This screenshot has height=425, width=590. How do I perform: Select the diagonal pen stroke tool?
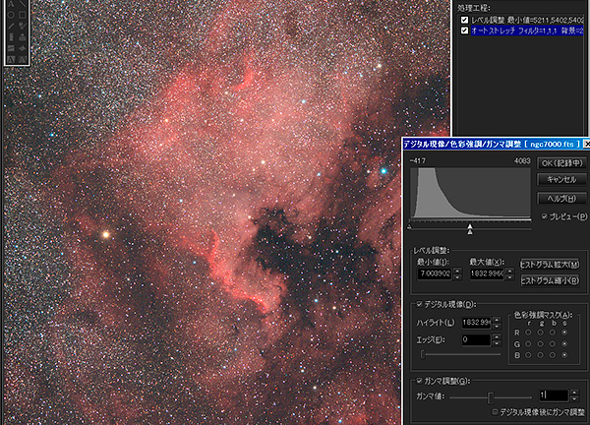pos(11,26)
